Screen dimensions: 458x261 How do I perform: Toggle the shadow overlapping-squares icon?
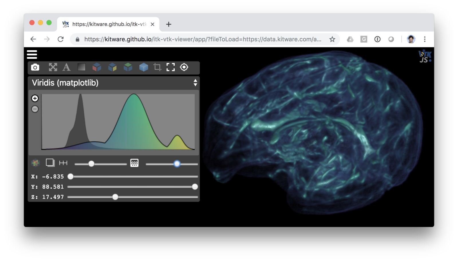pos(50,163)
